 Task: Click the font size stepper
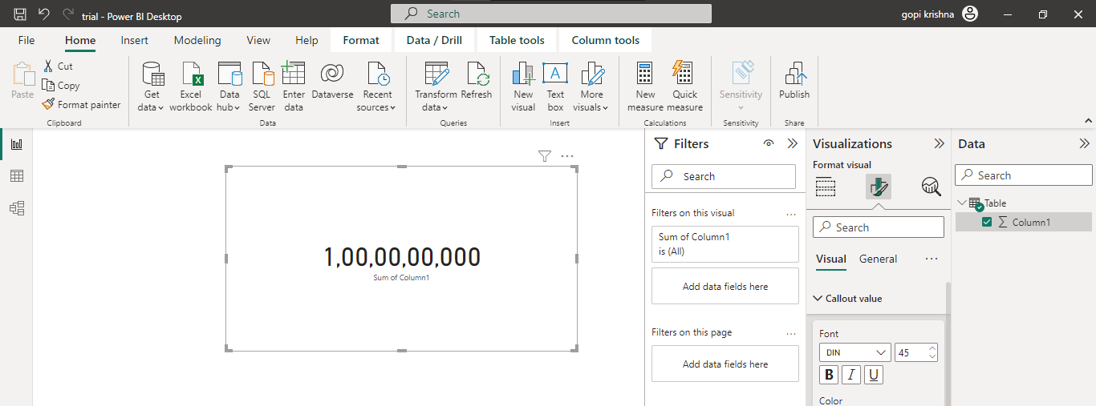[x=932, y=352]
